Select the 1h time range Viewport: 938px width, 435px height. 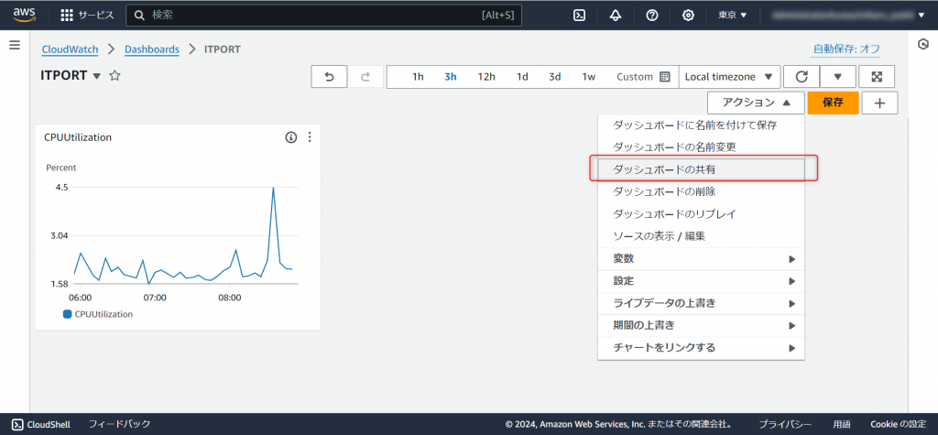point(418,77)
